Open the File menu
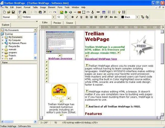The image size is (165, 128). (6, 7)
